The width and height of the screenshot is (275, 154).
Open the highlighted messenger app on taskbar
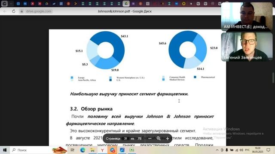(112, 150)
